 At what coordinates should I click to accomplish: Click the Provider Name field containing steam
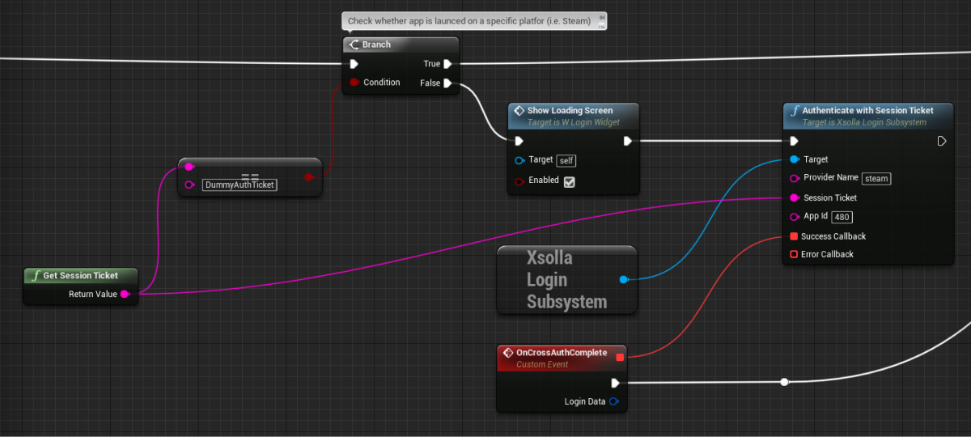(x=876, y=178)
